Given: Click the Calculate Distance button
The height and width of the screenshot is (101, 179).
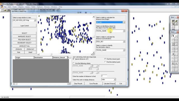Looking at the screenshot, I should [109, 84].
